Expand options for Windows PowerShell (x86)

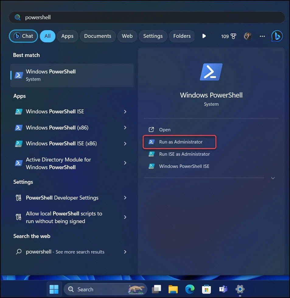(125, 128)
